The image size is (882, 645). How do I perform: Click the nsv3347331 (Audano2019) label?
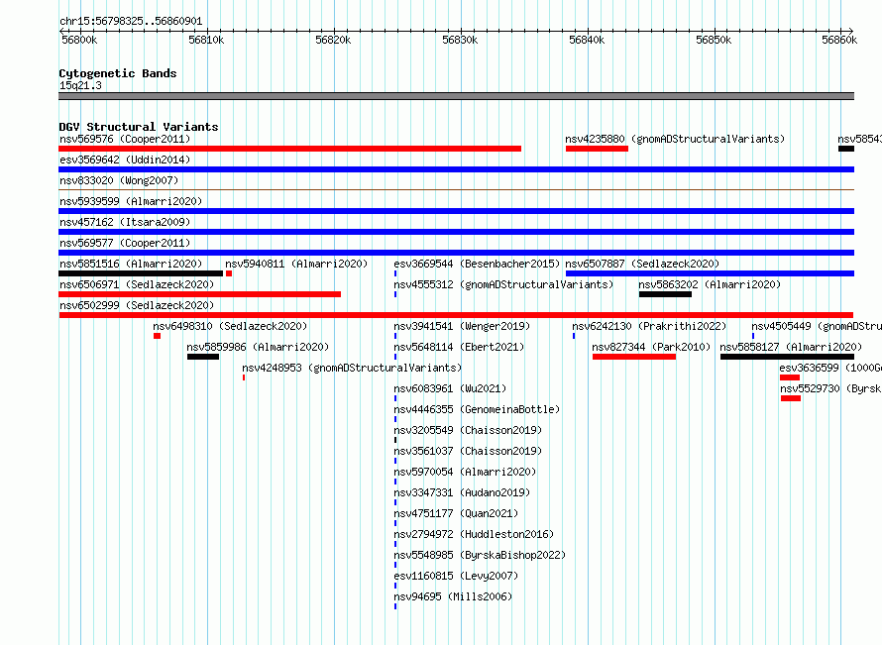point(462,492)
